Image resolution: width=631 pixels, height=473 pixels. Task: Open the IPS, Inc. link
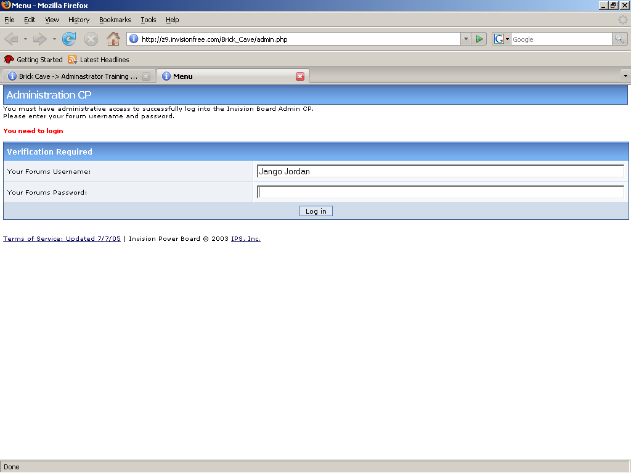click(245, 238)
